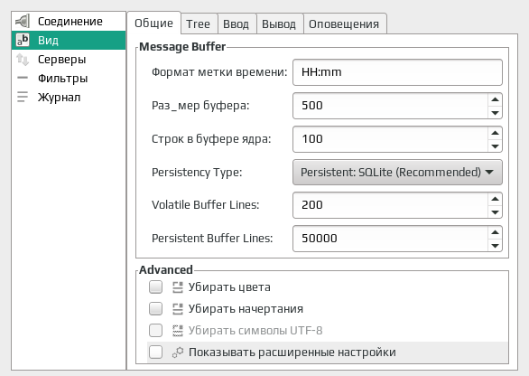Increase Раз_мер буфера with up arrow

495,99
